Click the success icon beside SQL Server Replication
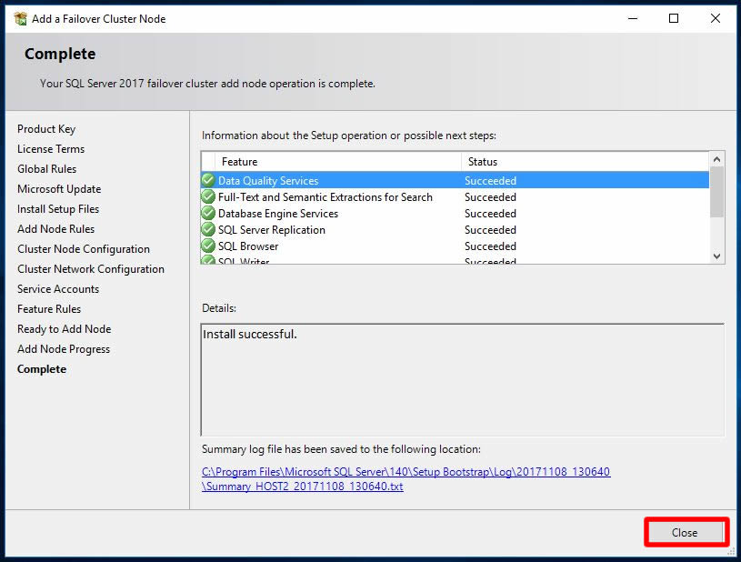The width and height of the screenshot is (741, 562). point(208,230)
